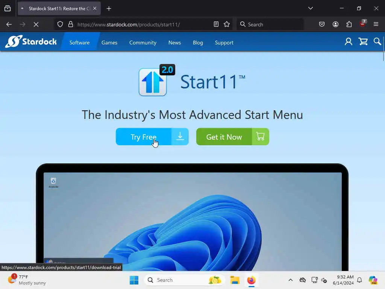Screen dimensions: 385x289
Task: Show hidden system tray icons
Action: point(291,280)
